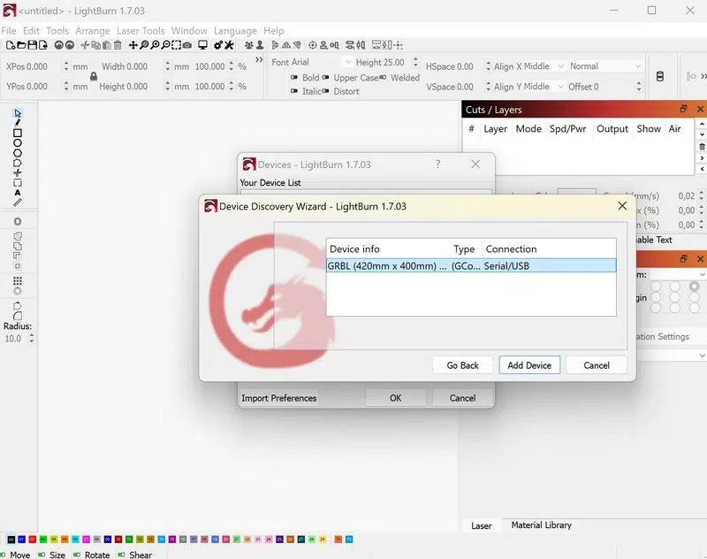
Task: Open the Laser Tools menu
Action: coord(141,31)
